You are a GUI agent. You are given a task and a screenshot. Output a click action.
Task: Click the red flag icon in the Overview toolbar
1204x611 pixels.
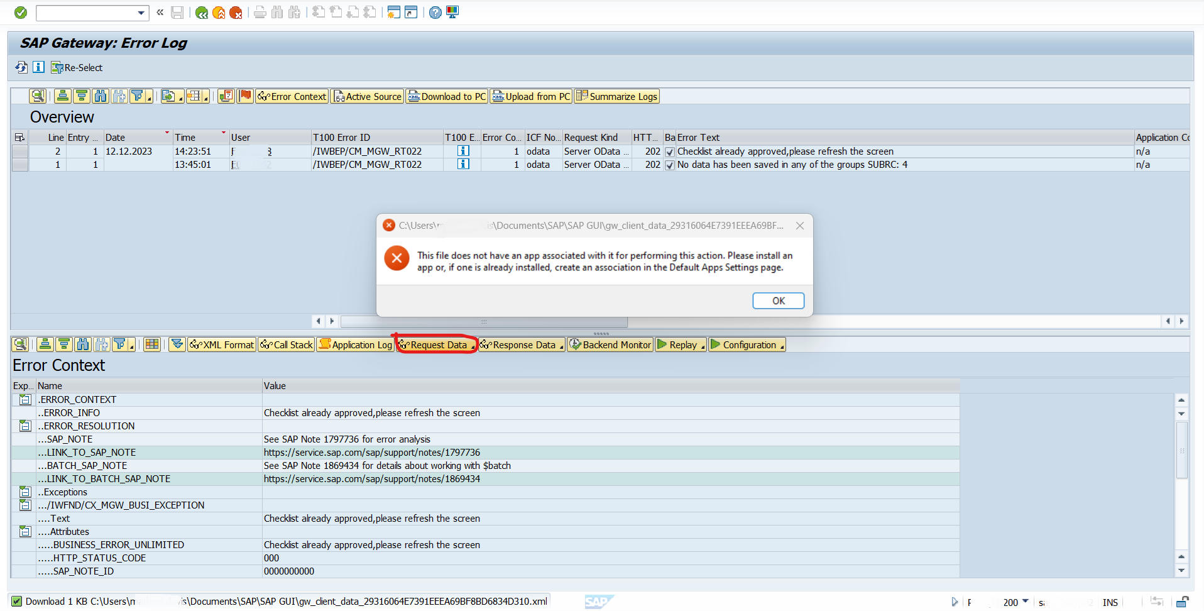[x=245, y=96]
